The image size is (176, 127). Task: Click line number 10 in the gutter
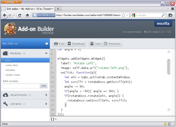point(52,72)
